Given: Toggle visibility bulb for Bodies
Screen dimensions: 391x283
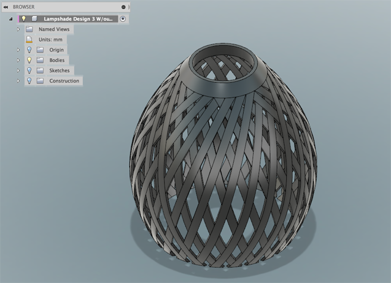Looking at the screenshot, I should coord(29,60).
